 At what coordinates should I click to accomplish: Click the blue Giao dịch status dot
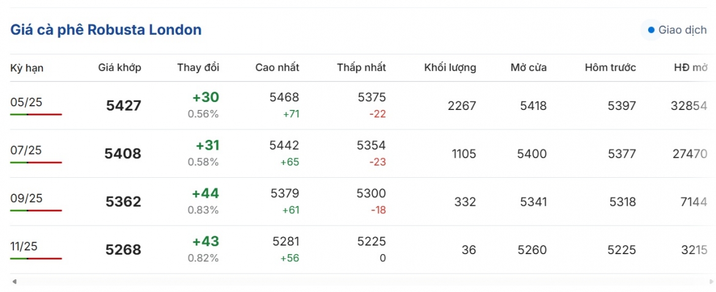pos(651,31)
